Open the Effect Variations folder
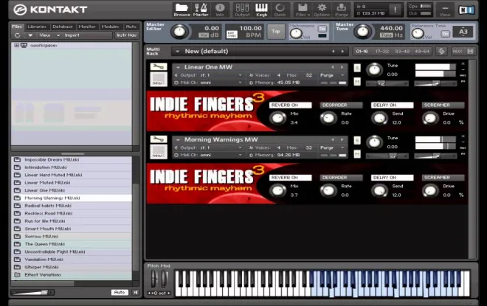The height and width of the screenshot is (306, 487). [72, 275]
